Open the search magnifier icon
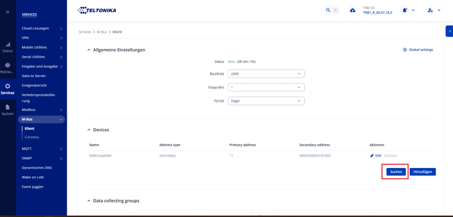This screenshot has height=217, width=453. [x=328, y=11]
